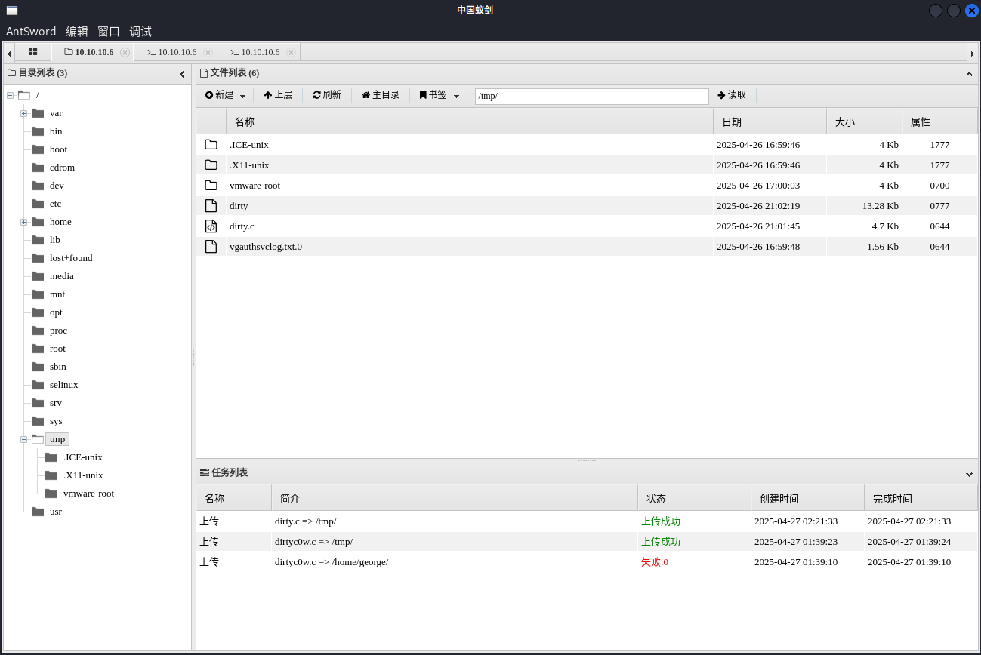
Task: Collapse the tmp folder tree node
Action: pyautogui.click(x=23, y=439)
